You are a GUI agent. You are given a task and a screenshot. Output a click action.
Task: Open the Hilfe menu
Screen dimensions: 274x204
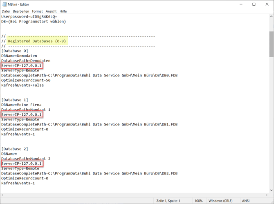coord(63,11)
